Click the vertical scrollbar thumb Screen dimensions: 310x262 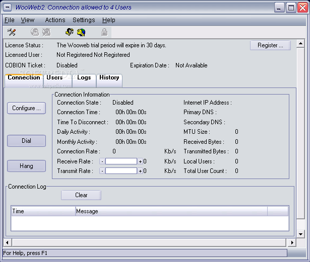pos(300,133)
